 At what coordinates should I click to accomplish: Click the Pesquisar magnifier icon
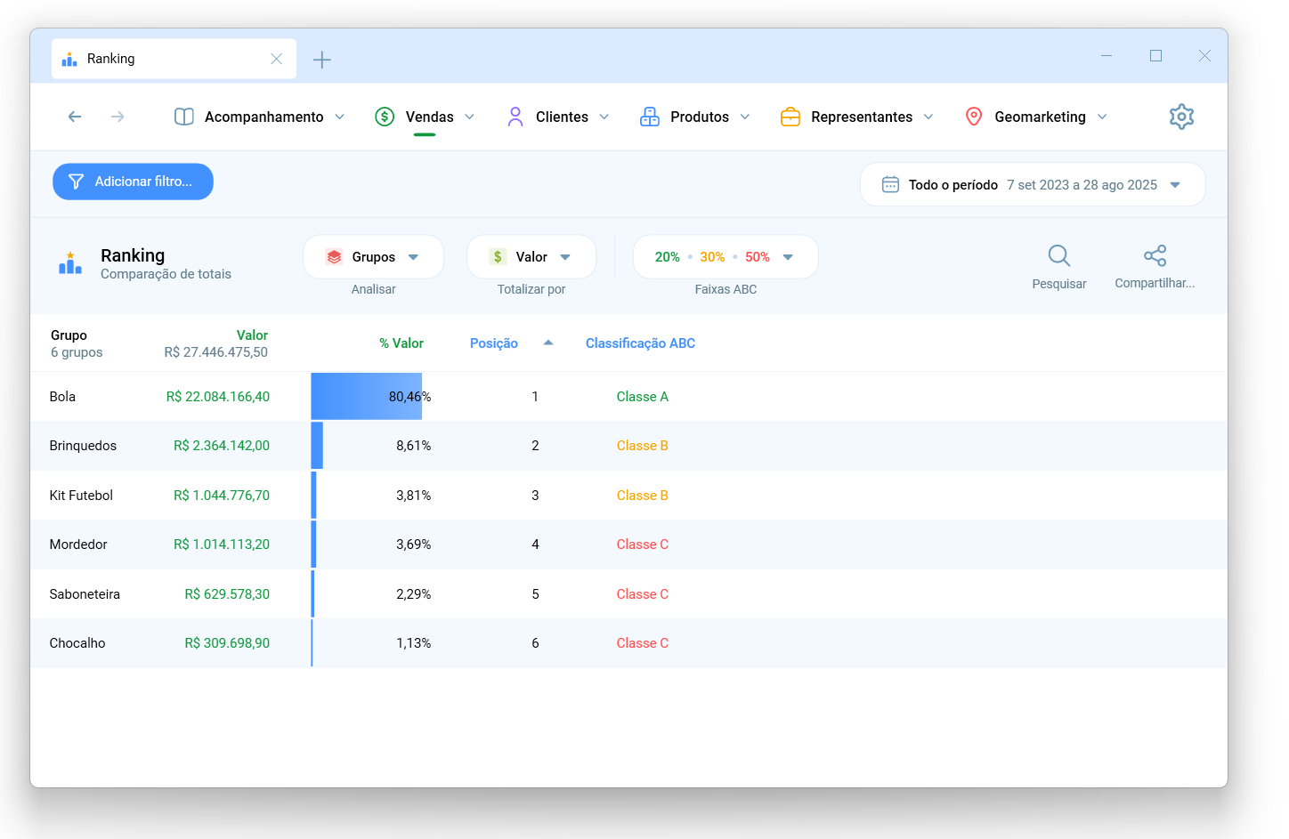pos(1059,256)
